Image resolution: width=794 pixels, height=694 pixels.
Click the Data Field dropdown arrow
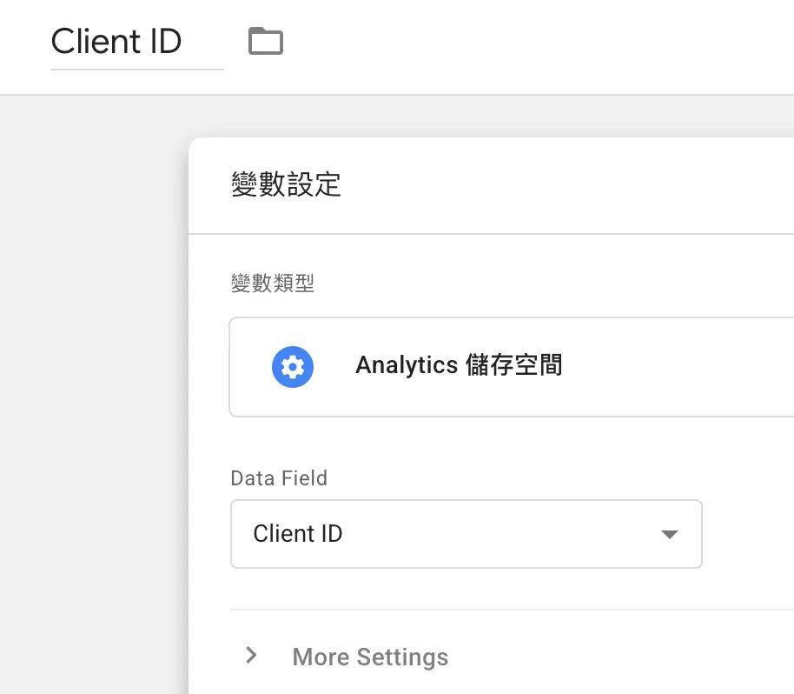pos(670,534)
